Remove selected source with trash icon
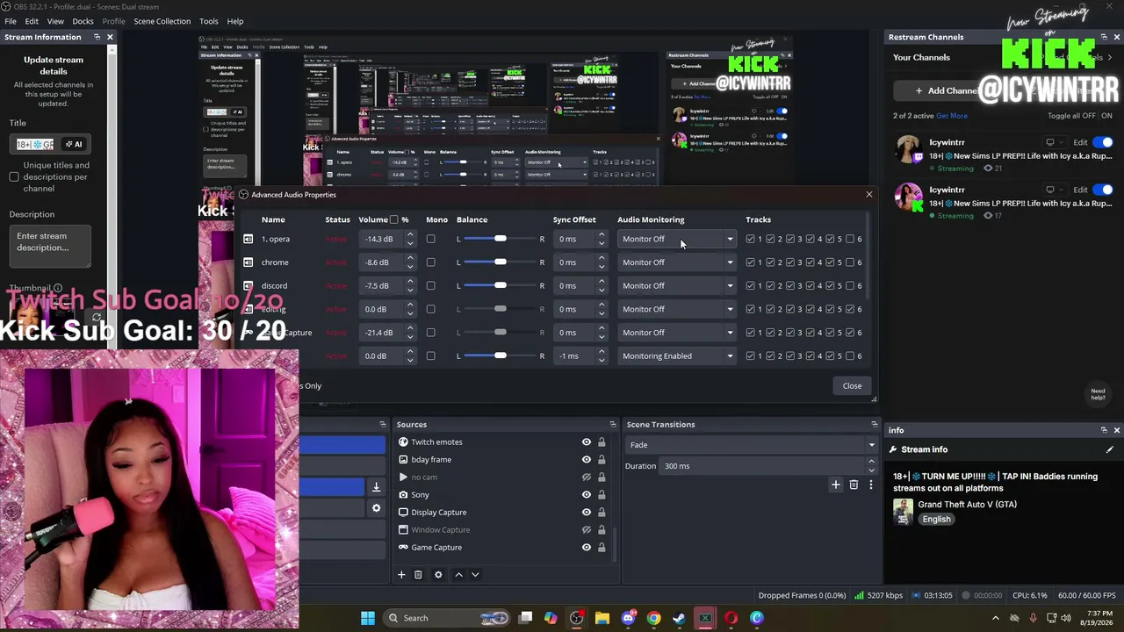This screenshot has width=1124, height=632. click(x=418, y=575)
